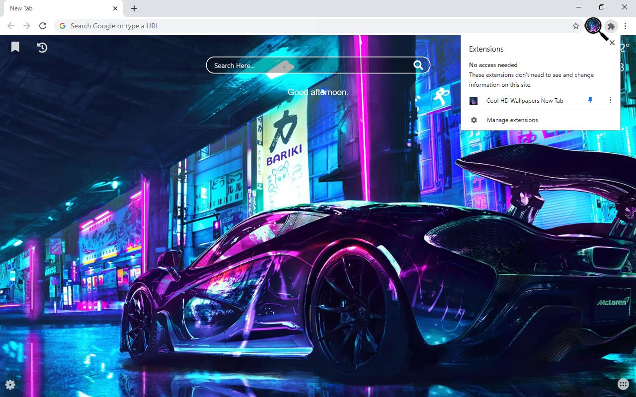The width and height of the screenshot is (636, 397).
Task: Click the Cool HD Wallpapers icon in the extensions list
Action: 474,101
